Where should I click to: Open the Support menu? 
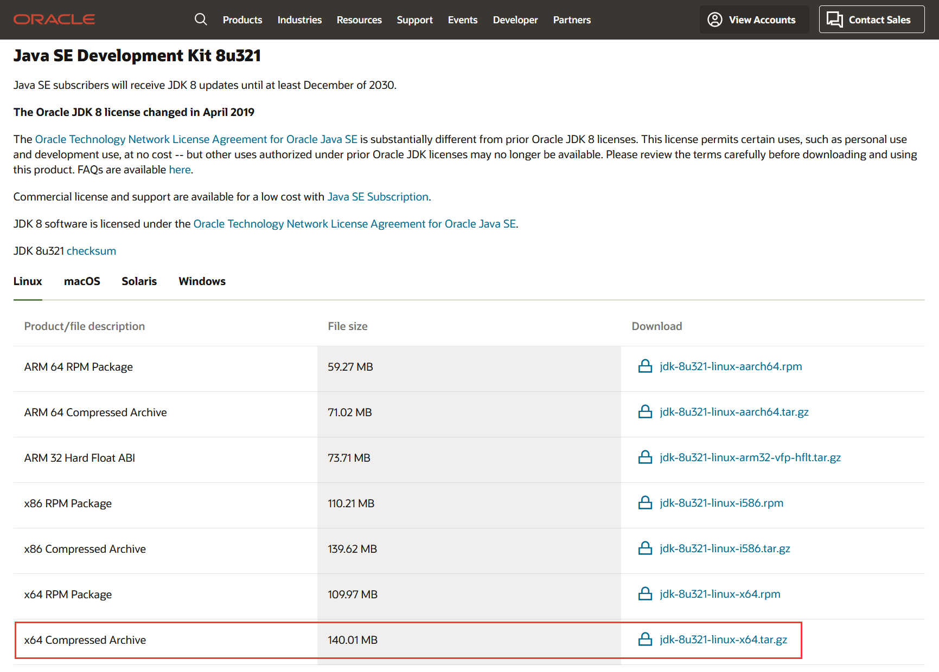414,20
